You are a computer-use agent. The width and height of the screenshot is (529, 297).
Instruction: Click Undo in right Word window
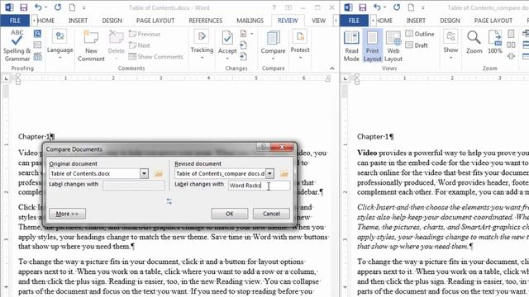click(377, 7)
